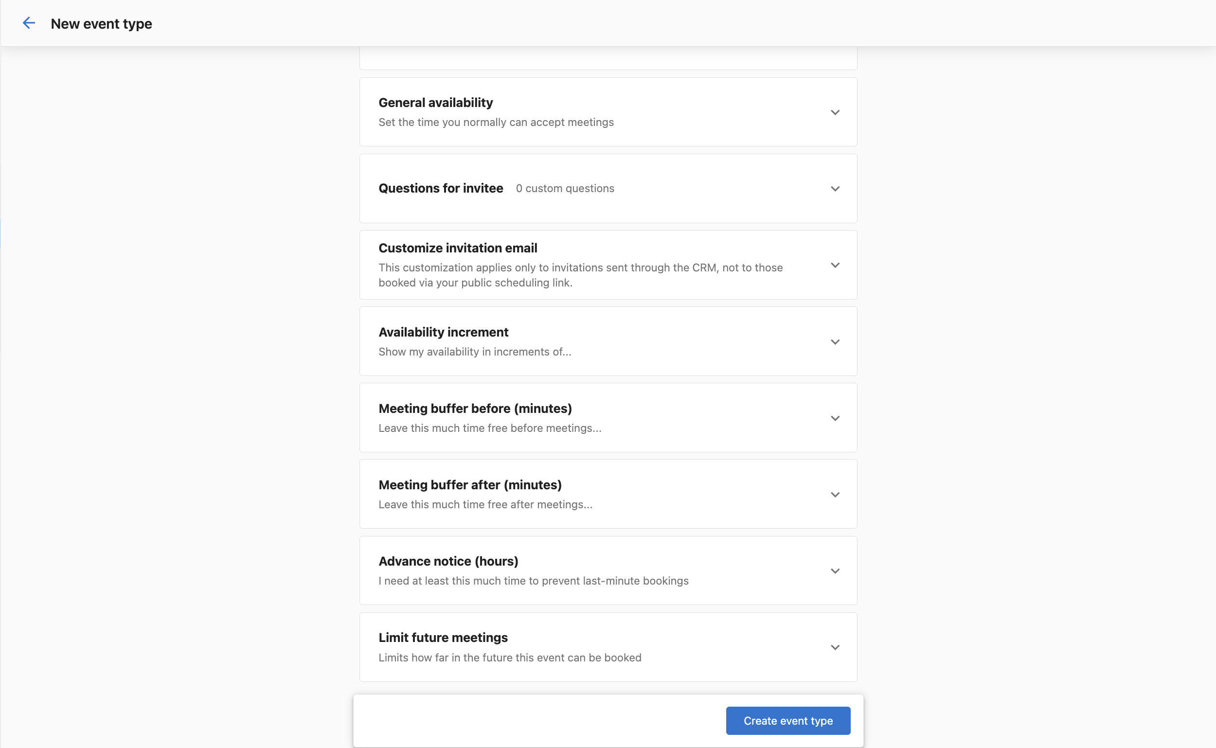1216x748 pixels.
Task: Open the Questions for invitee heading
Action: tap(440, 189)
